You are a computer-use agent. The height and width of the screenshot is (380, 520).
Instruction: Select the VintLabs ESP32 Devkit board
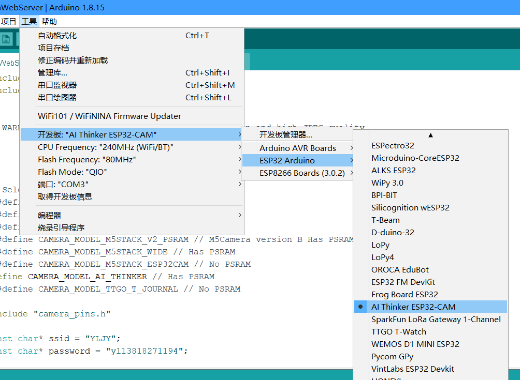point(430,369)
